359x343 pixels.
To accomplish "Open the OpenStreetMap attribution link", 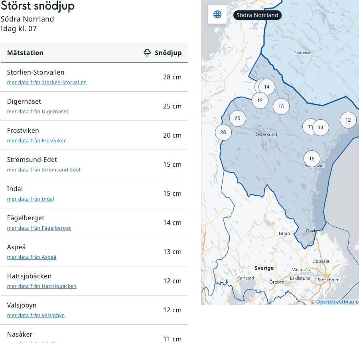I will point(335,302).
